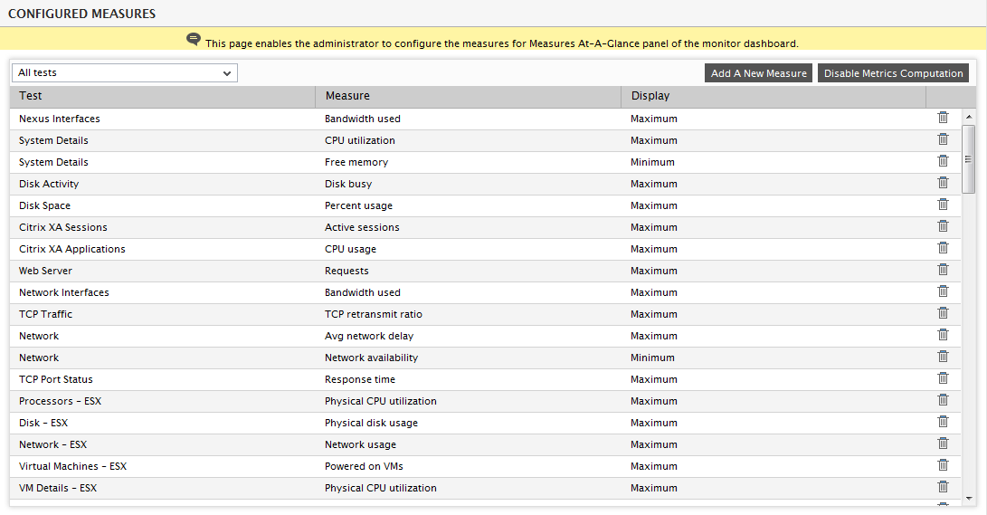Click the scrollbar up arrow
Image resolution: width=987 pixels, height=515 pixels.
pyautogui.click(x=969, y=117)
